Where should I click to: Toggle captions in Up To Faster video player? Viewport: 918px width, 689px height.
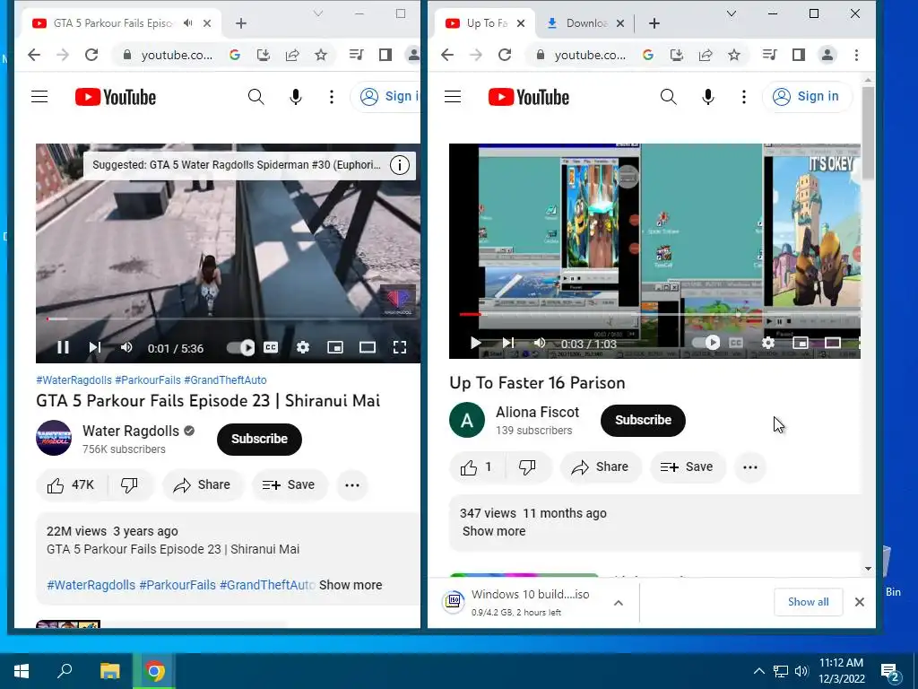(736, 343)
